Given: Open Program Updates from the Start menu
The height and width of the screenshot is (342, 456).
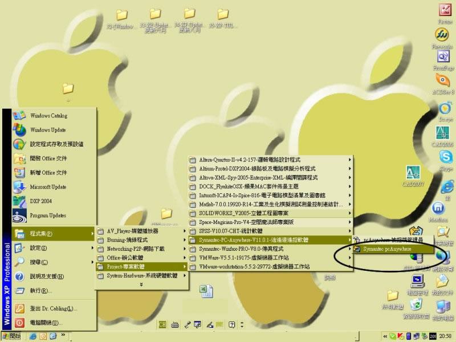Looking at the screenshot, I should coord(54,215).
